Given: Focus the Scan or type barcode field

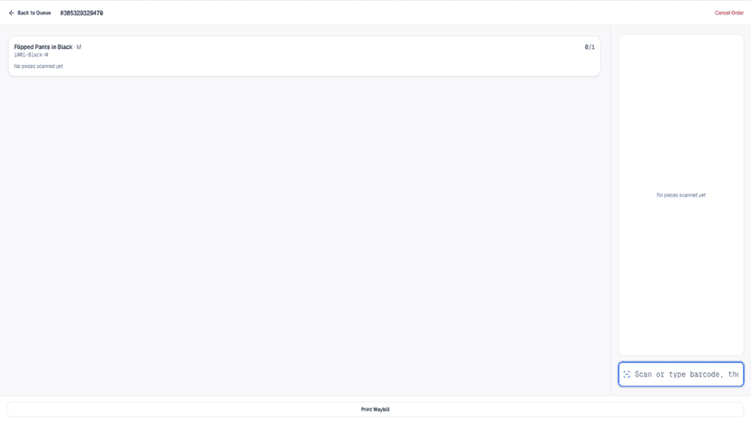Looking at the screenshot, I should pos(680,374).
